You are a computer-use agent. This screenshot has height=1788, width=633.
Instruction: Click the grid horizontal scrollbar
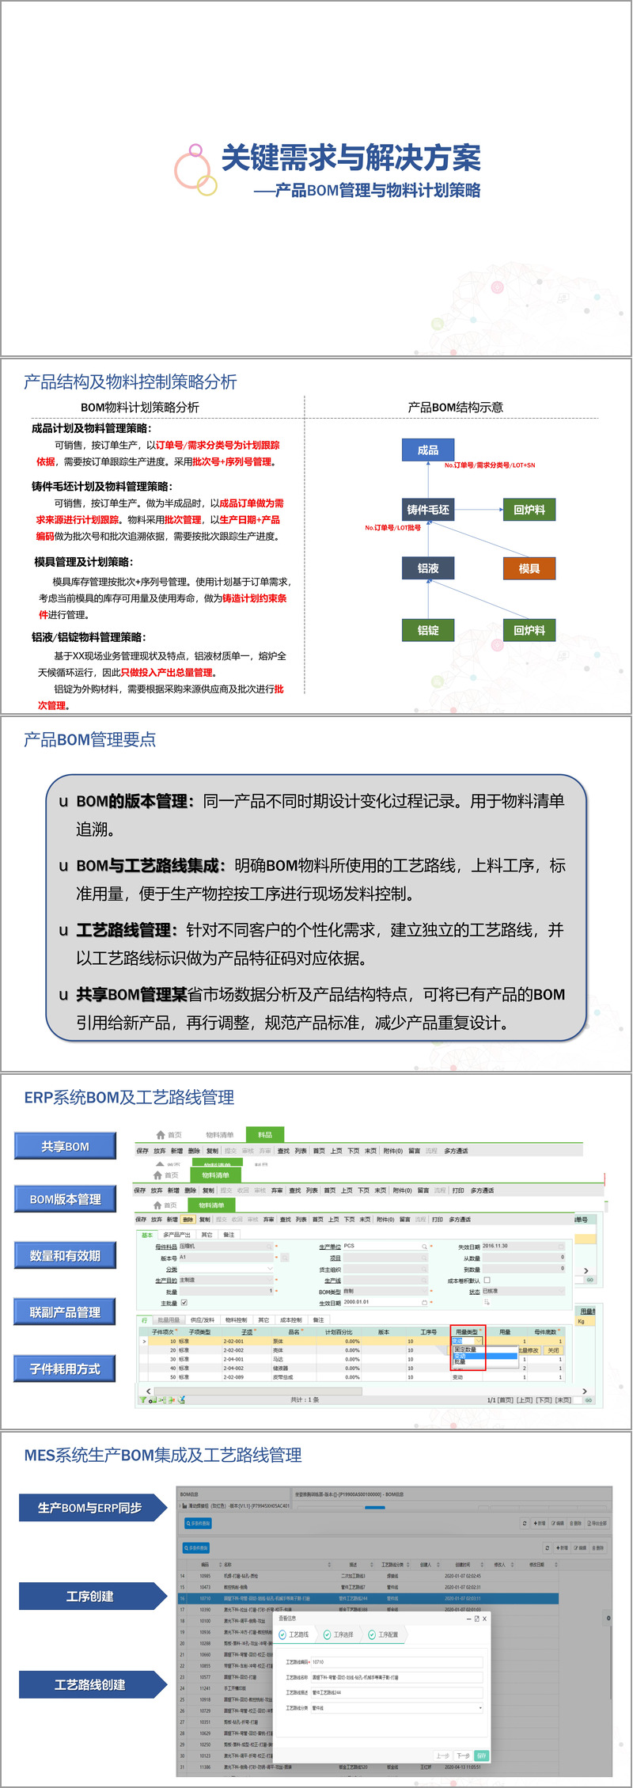(259, 1391)
